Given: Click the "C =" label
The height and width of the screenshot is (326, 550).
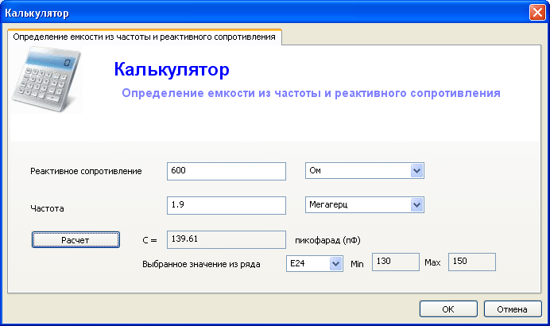Looking at the screenshot, I should click(149, 240).
